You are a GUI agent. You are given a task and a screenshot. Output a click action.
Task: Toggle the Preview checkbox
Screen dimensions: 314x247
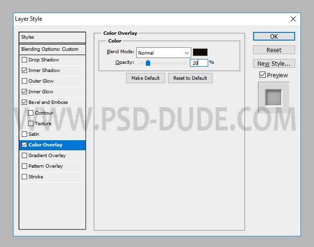click(x=262, y=75)
